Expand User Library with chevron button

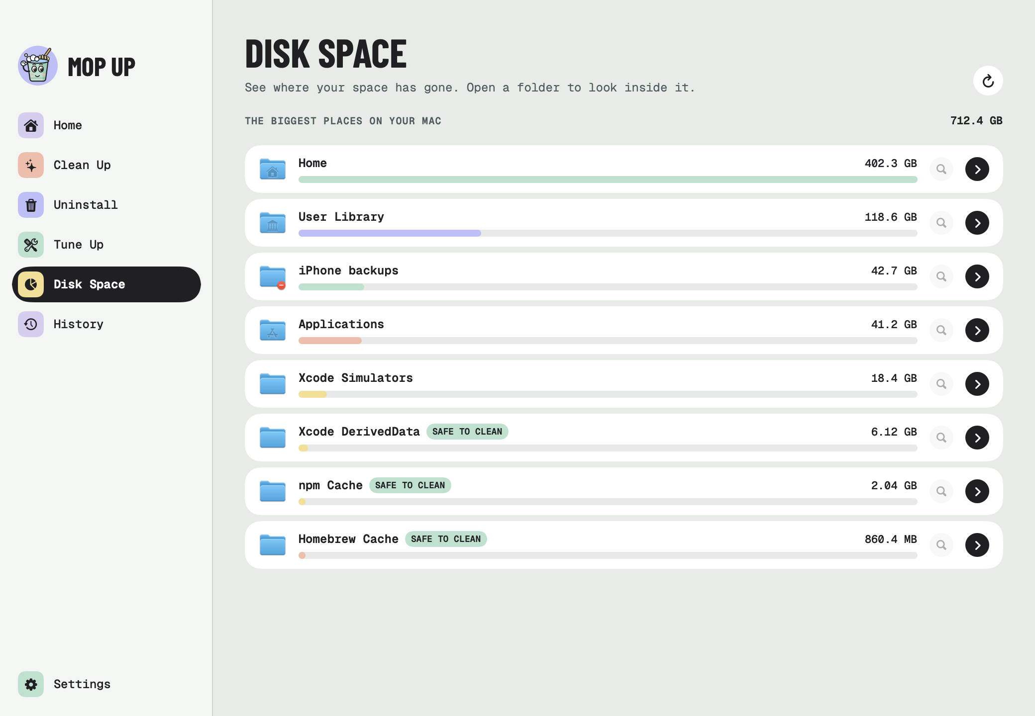[x=977, y=223]
